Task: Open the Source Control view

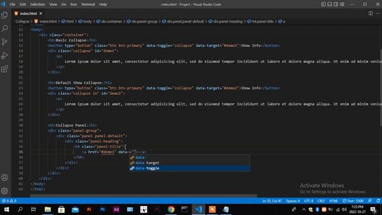Action: (x=4, y=42)
